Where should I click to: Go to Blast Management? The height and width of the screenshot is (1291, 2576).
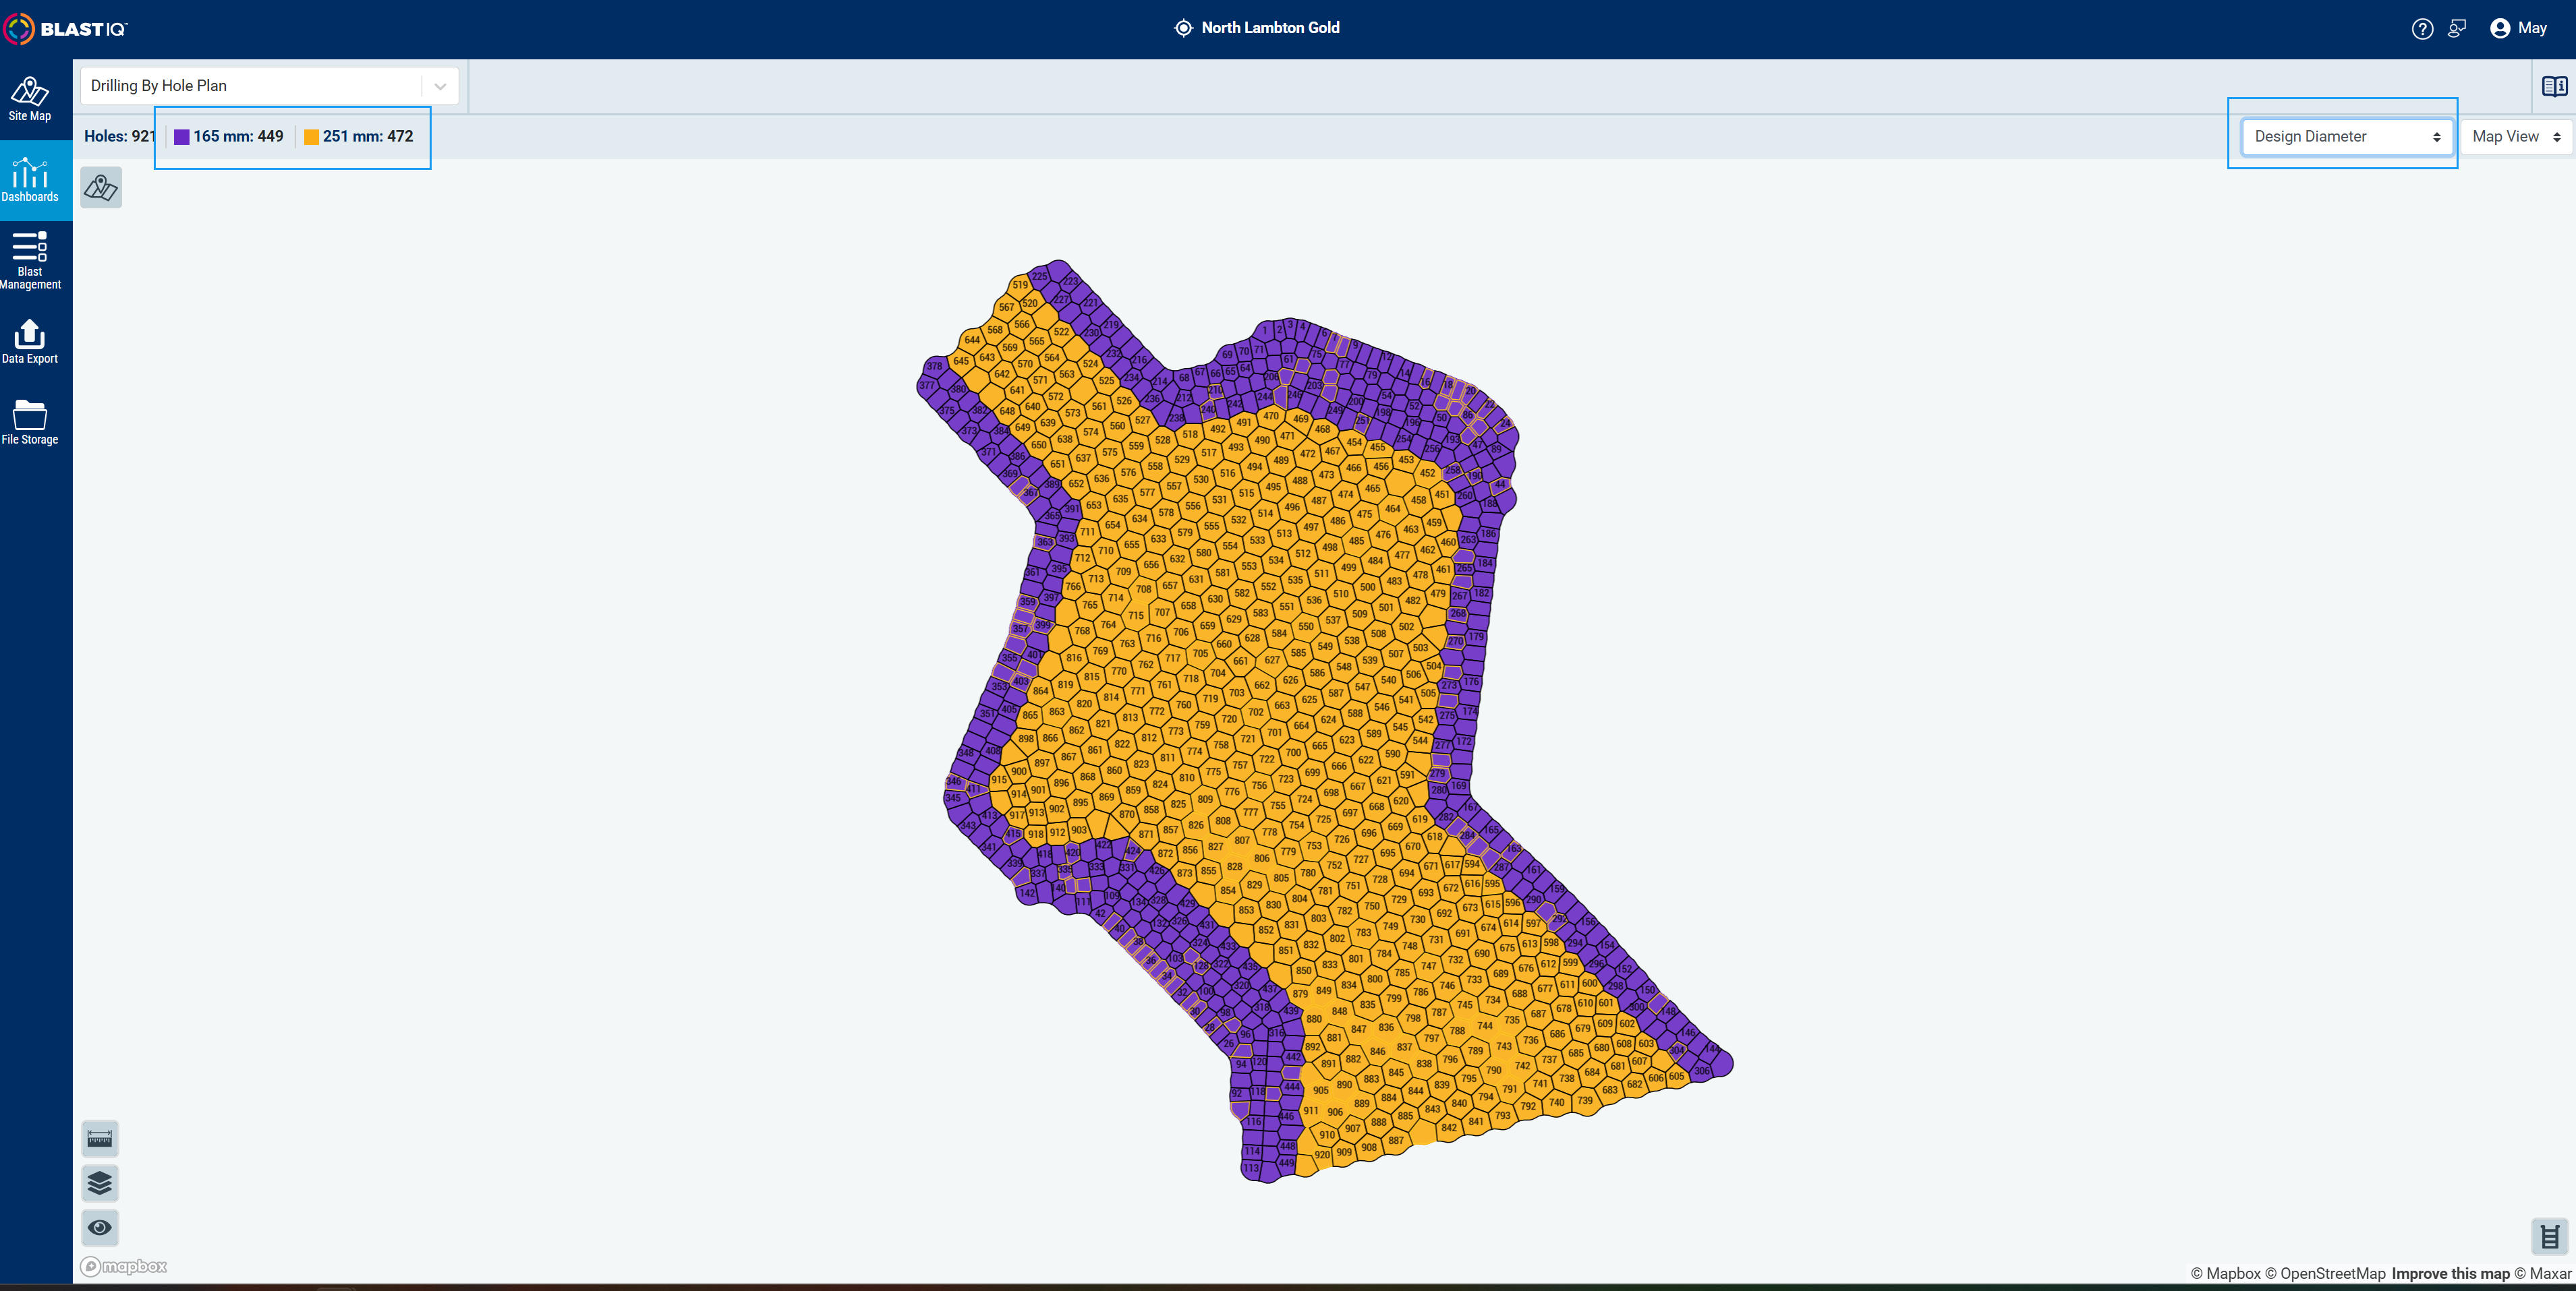[x=30, y=260]
